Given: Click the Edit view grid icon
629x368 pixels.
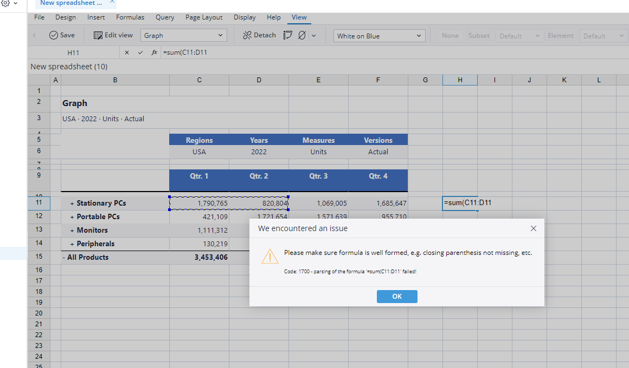Looking at the screenshot, I should point(98,35).
